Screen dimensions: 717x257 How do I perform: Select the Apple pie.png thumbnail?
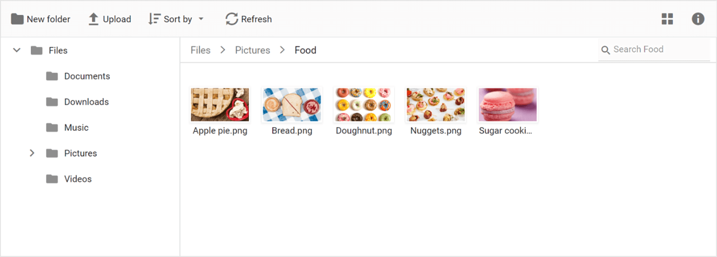click(220, 105)
